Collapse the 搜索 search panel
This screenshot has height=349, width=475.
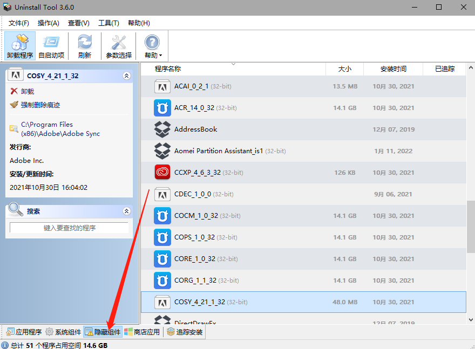[x=127, y=211]
